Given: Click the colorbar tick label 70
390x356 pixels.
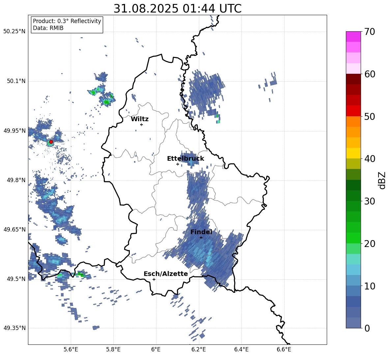Looking at the screenshot, I should pyautogui.click(x=369, y=32).
